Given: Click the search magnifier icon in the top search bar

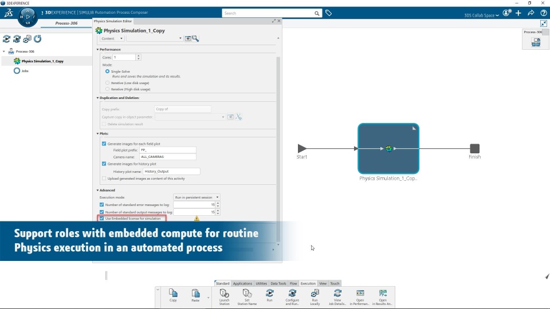Looking at the screenshot, I should [317, 13].
